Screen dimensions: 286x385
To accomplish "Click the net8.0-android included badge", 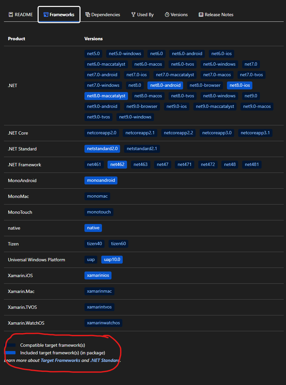I will [x=165, y=85].
